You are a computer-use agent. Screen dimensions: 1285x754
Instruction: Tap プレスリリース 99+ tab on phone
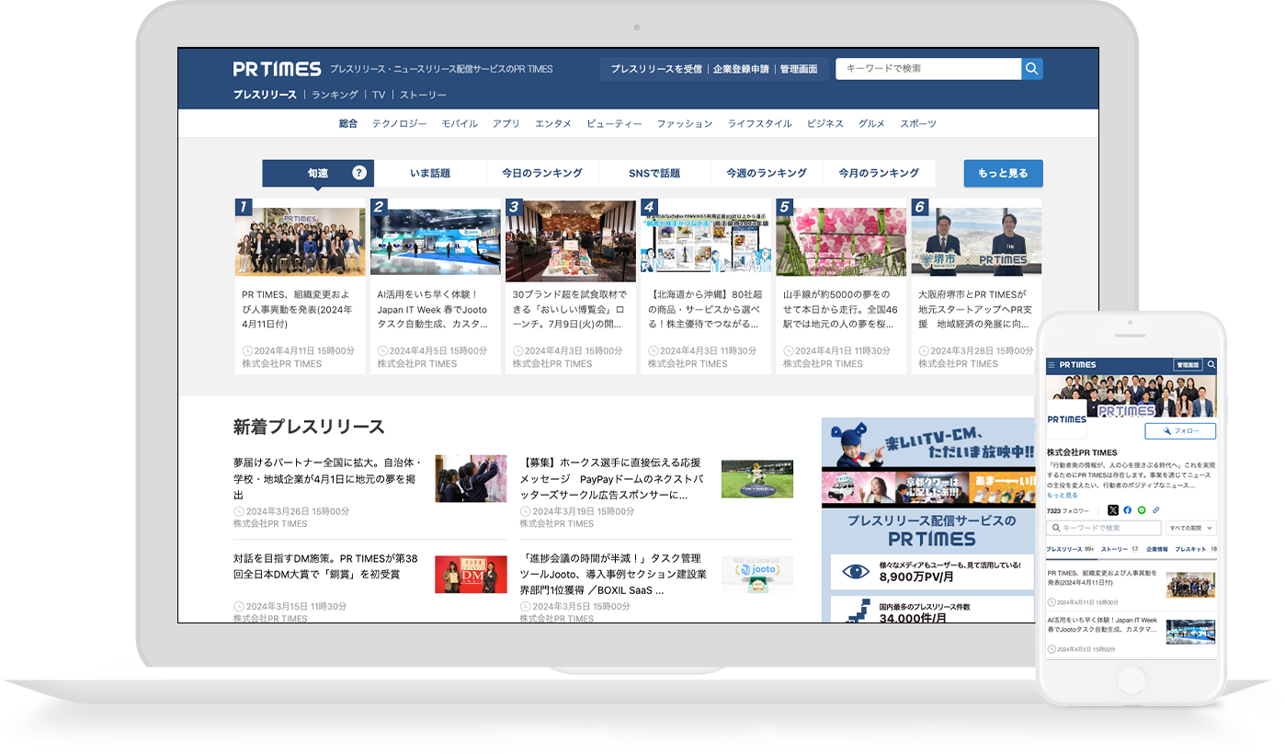point(1070,549)
